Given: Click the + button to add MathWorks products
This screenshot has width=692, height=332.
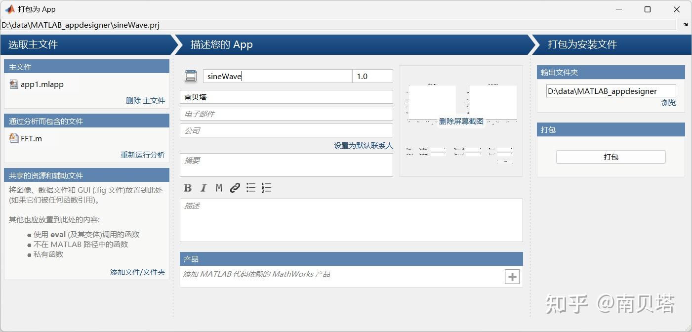Looking at the screenshot, I should pos(512,277).
